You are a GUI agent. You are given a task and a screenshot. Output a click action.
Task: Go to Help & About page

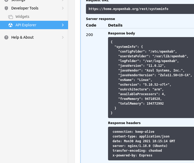tap(22, 37)
